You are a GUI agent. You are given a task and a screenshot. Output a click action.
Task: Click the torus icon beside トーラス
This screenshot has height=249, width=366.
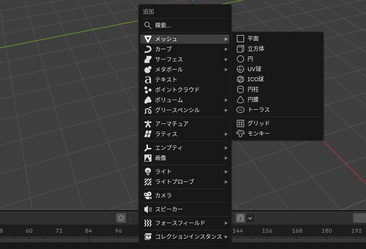pos(240,110)
